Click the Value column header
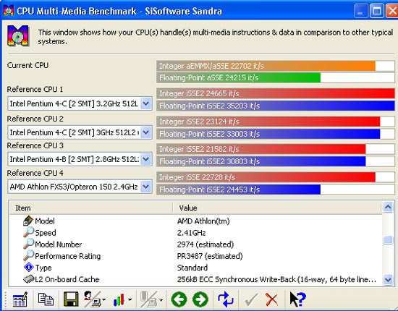This screenshot has height=311, width=398. [277, 208]
